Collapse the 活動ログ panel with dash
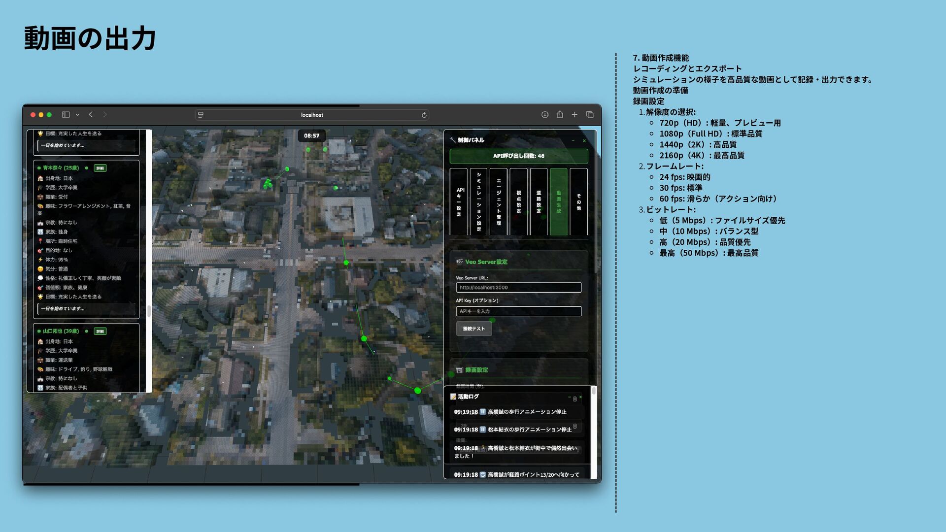The width and height of the screenshot is (946, 532). (570, 397)
